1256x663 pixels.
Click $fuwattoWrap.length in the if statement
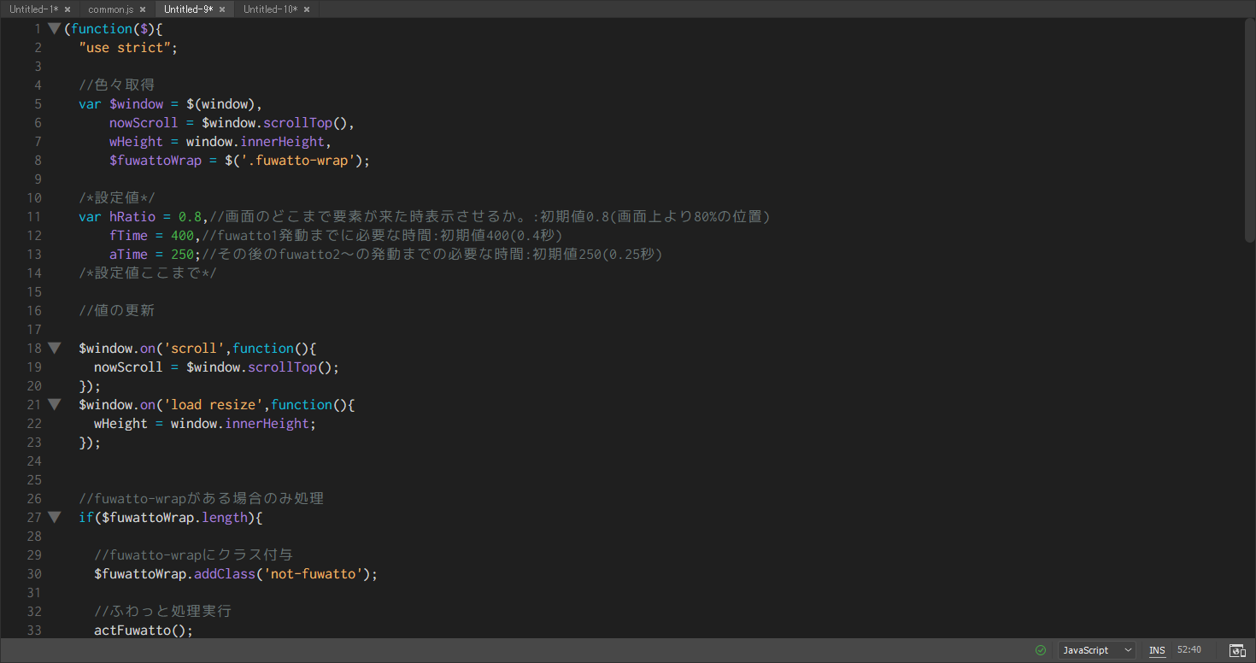pyautogui.click(x=174, y=517)
